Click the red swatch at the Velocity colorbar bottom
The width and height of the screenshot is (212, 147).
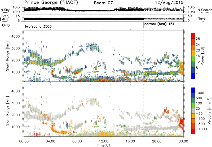[x=193, y=131]
